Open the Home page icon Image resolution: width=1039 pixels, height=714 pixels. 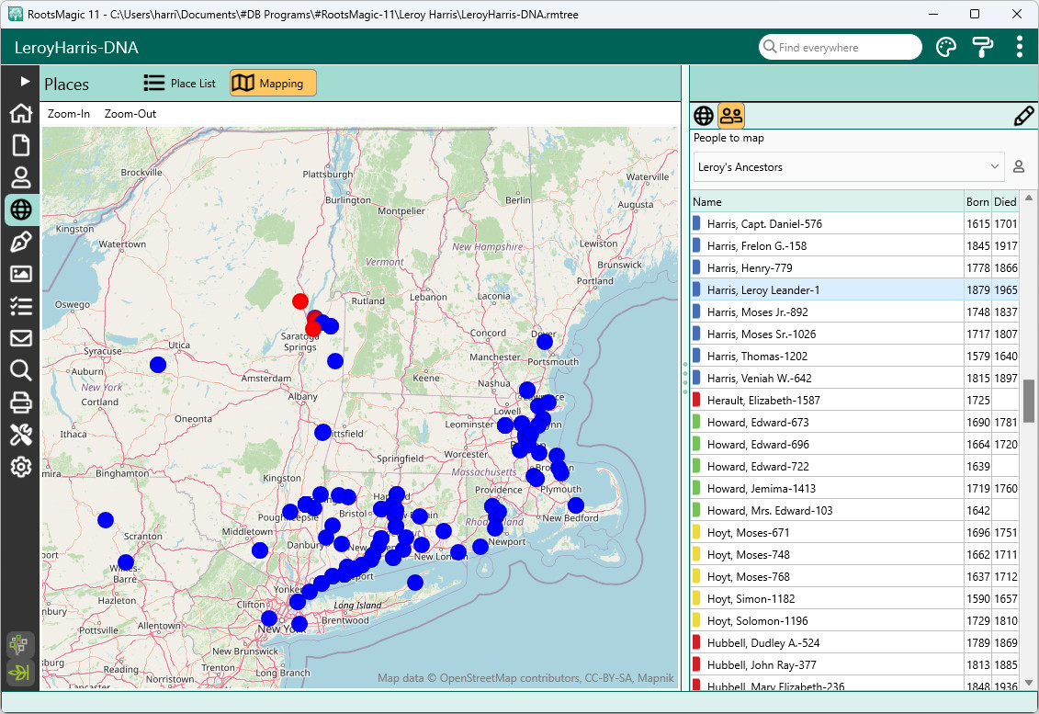[x=20, y=113]
